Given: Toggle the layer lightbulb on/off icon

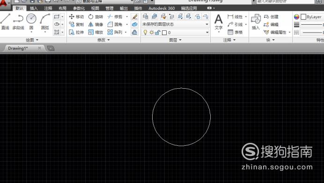Looking at the screenshot, I should point(145,32).
